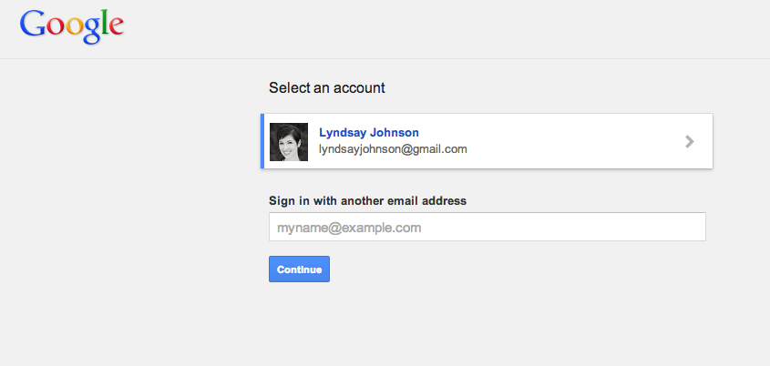Click the capital blue G of the Google logo
The image size is (770, 366).
(x=33, y=24)
